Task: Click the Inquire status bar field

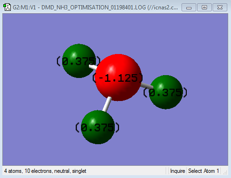Action: click(177, 171)
